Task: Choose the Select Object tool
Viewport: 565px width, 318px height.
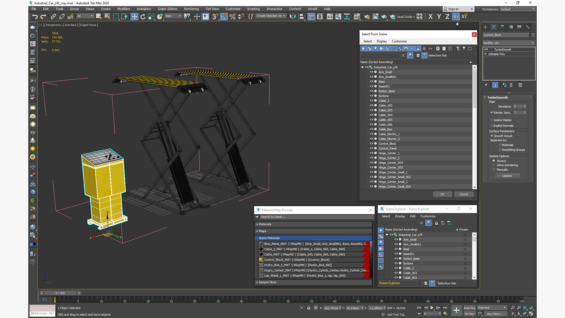Action: 99,16
